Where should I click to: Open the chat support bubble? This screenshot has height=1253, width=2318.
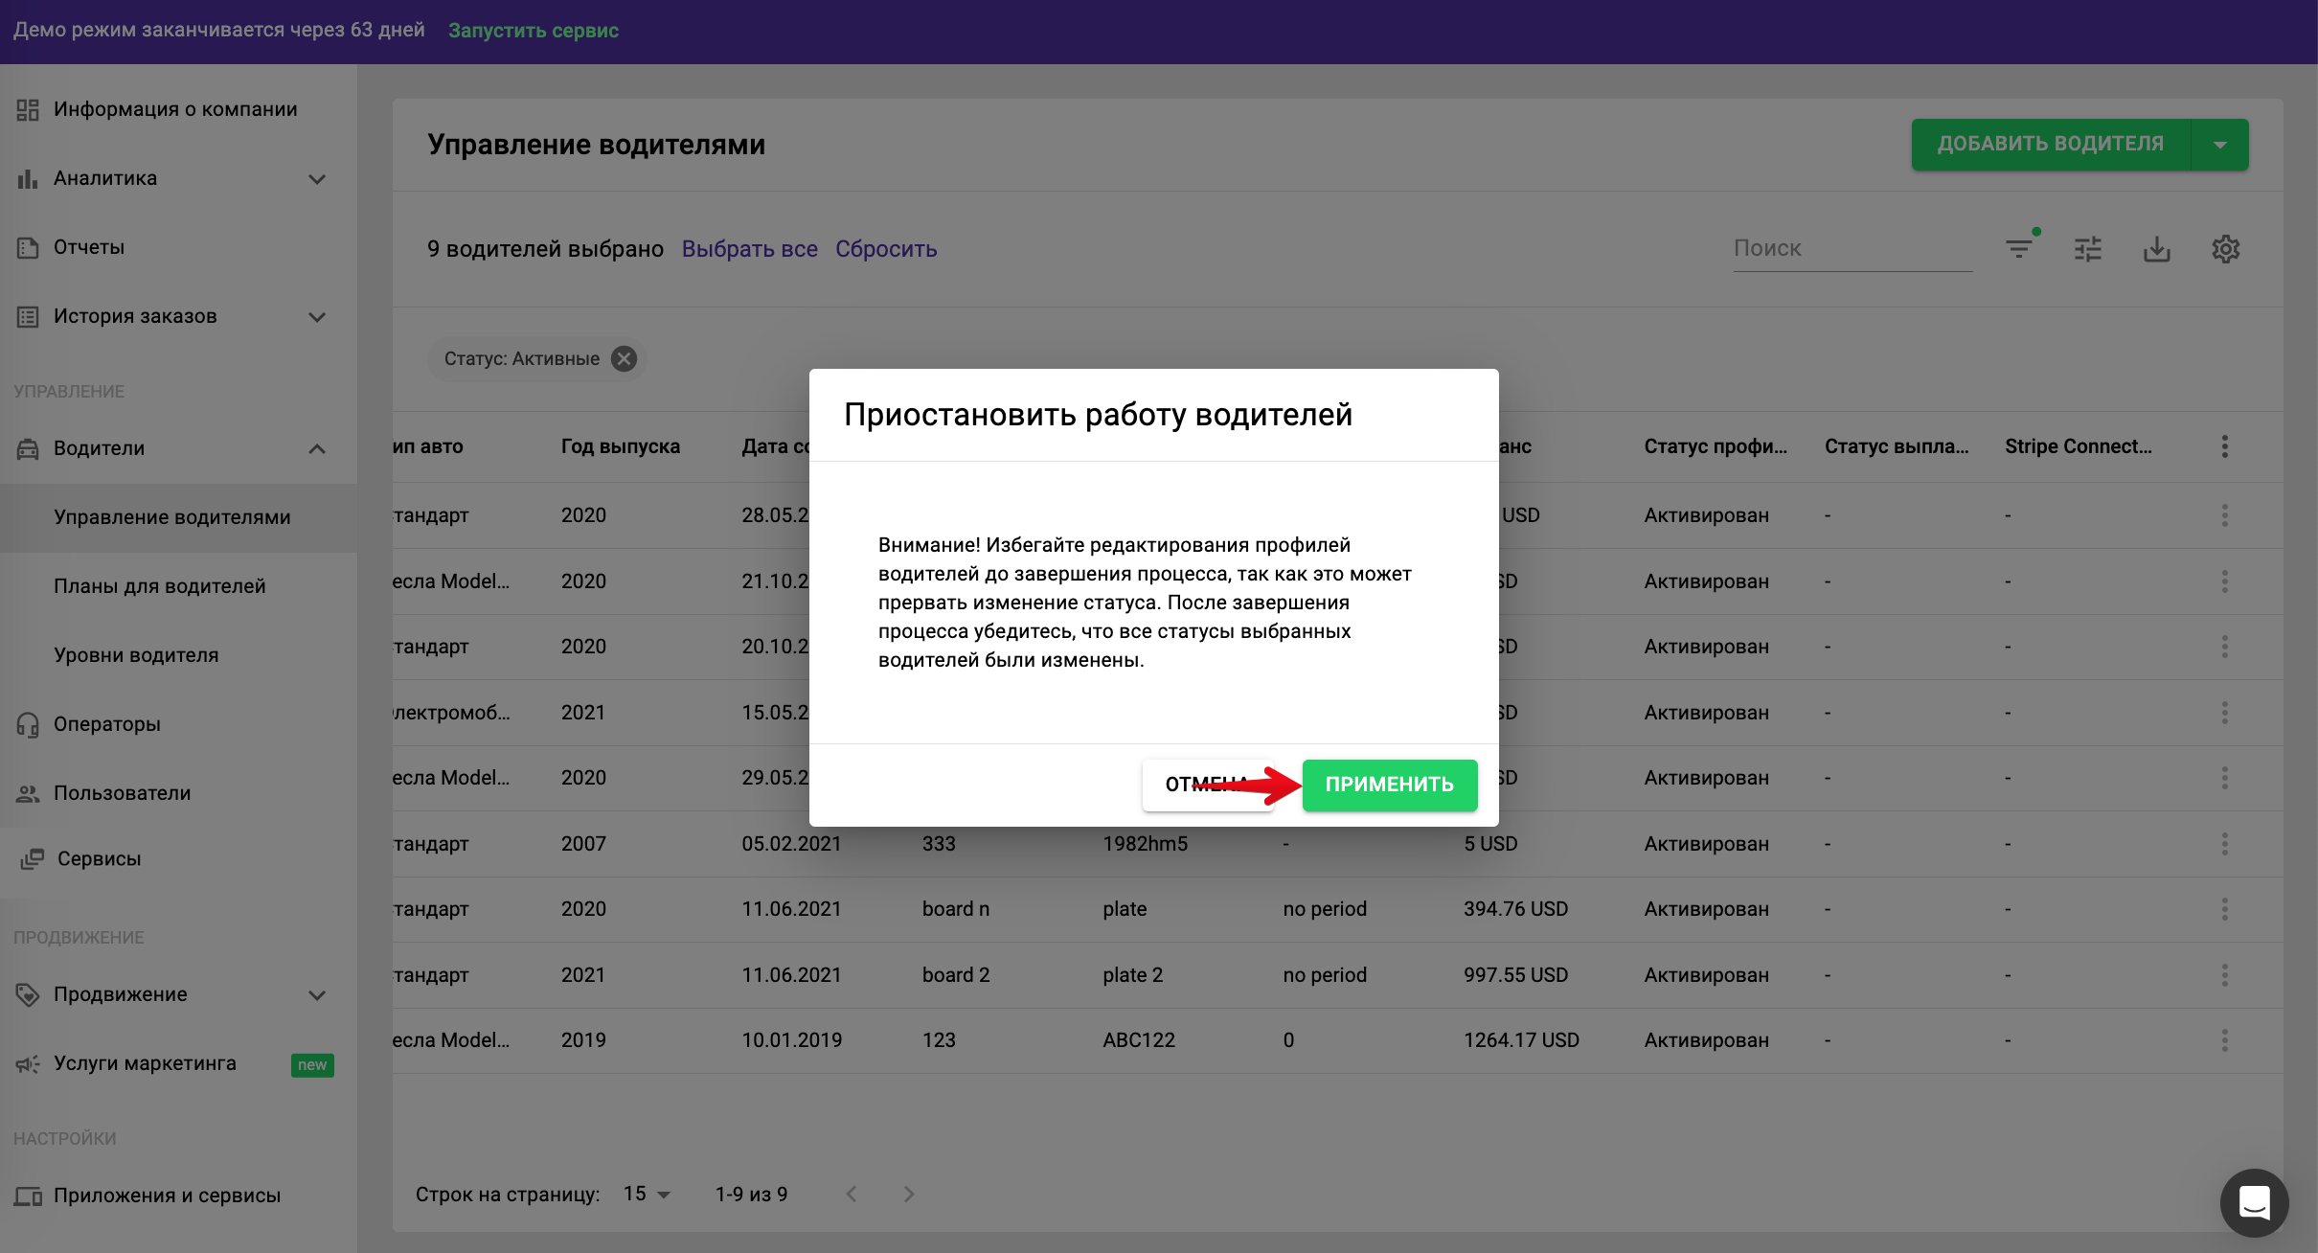click(x=2254, y=1202)
